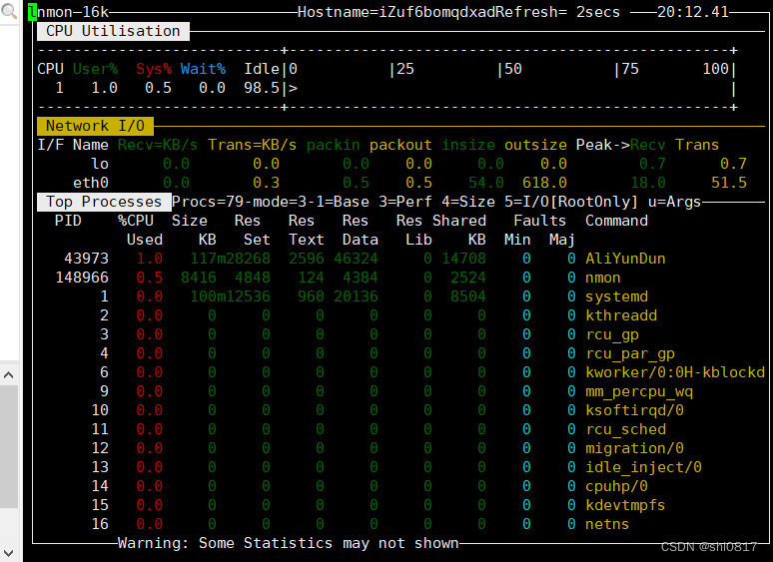773x562 pixels.
Task: Click the netns command
Action: click(x=607, y=524)
